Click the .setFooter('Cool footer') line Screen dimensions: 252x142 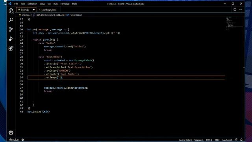click(x=61, y=74)
